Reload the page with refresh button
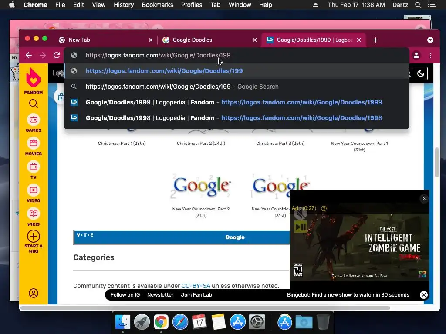The image size is (446, 334). tap(57, 55)
